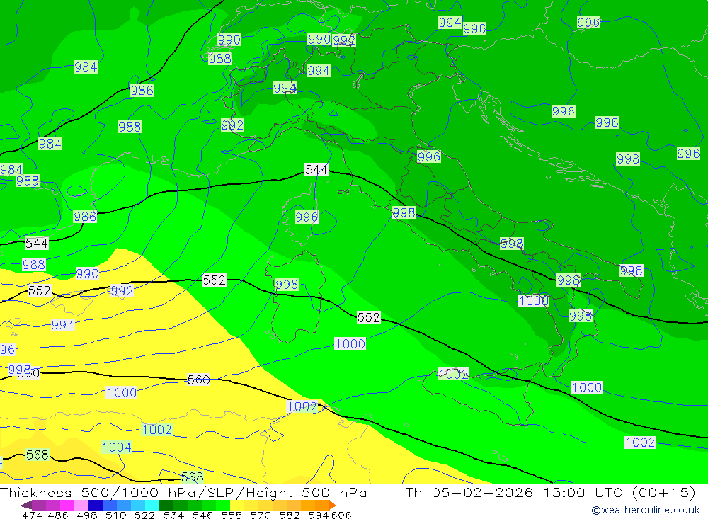The width and height of the screenshot is (708, 519).
Task: Click the chart title 'Thickness 500/1000 hPa/SLP/Height 500 hPa'
Action: click(x=183, y=492)
